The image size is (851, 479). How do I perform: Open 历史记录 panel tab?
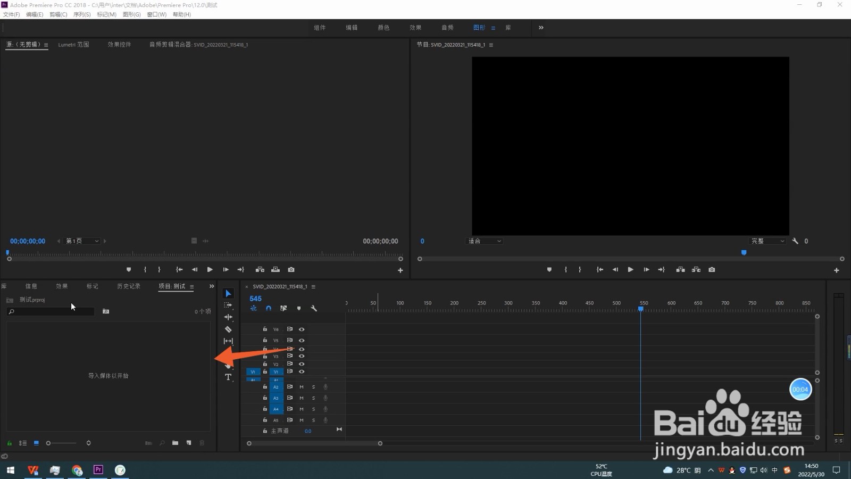[129, 286]
